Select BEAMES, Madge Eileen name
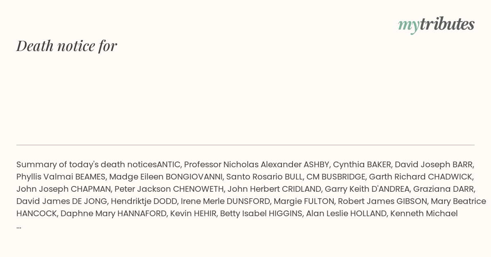Image resolution: width=491 pixels, height=257 pixels. tap(119, 177)
